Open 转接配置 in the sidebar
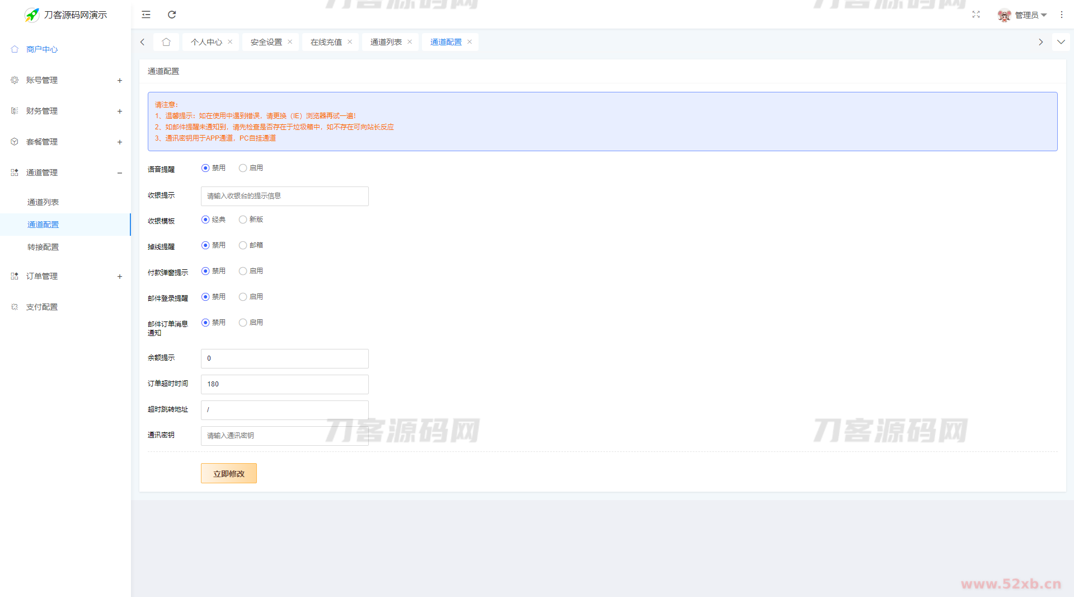 [43, 247]
